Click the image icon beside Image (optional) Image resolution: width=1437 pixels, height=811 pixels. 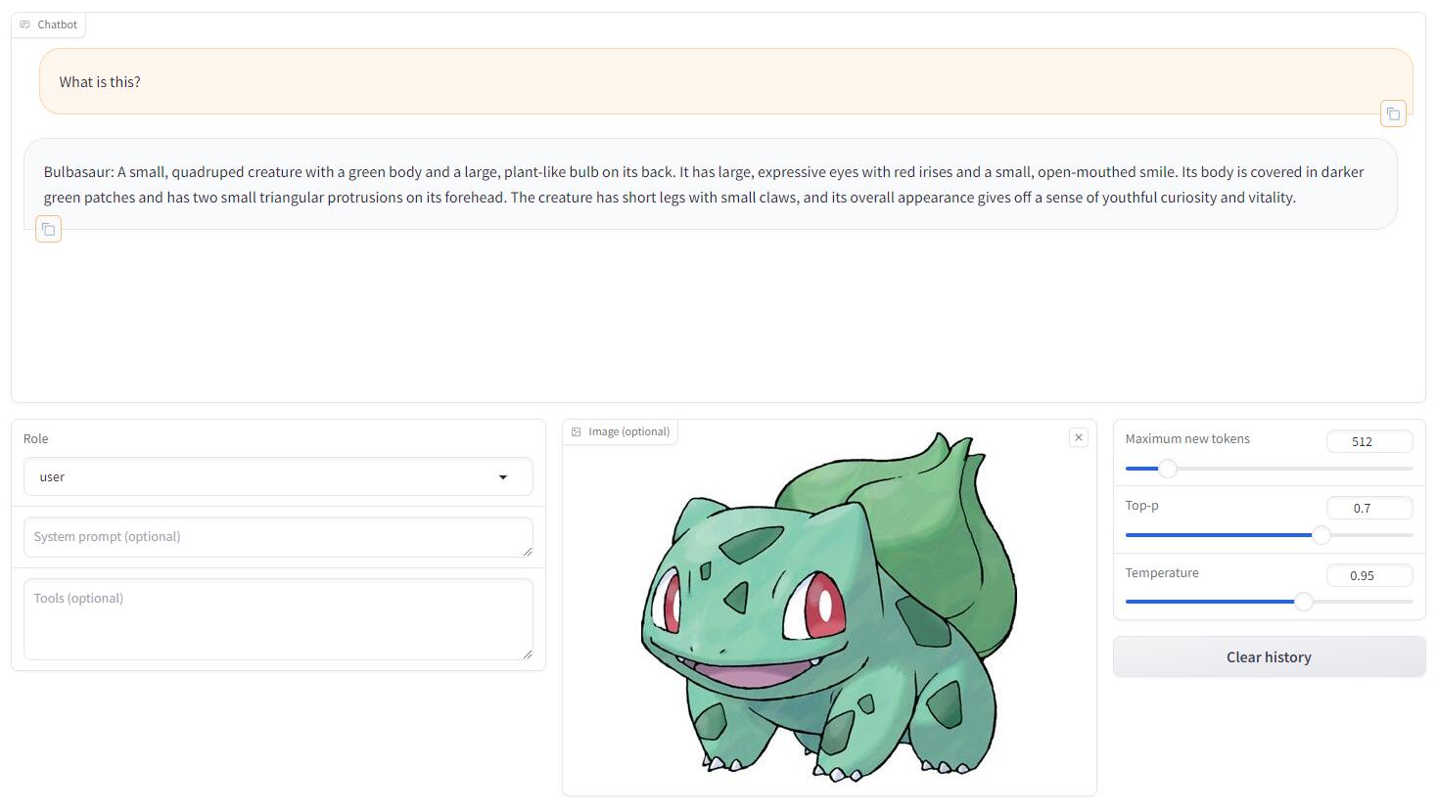tap(577, 431)
